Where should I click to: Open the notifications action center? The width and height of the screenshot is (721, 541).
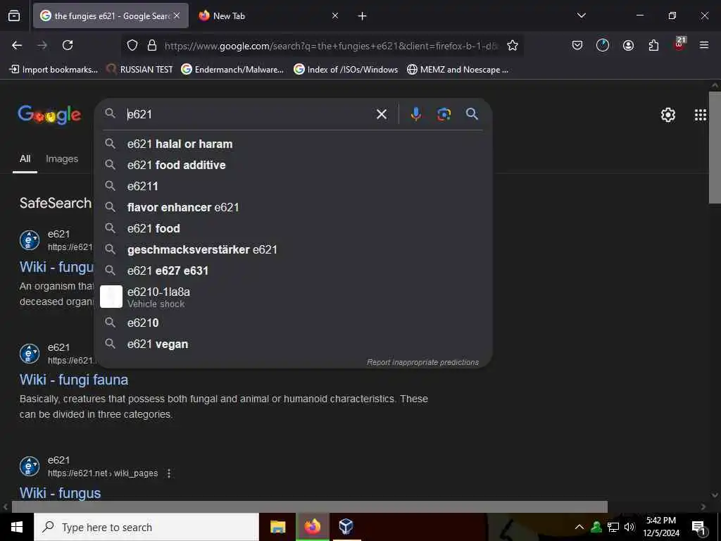698,528
